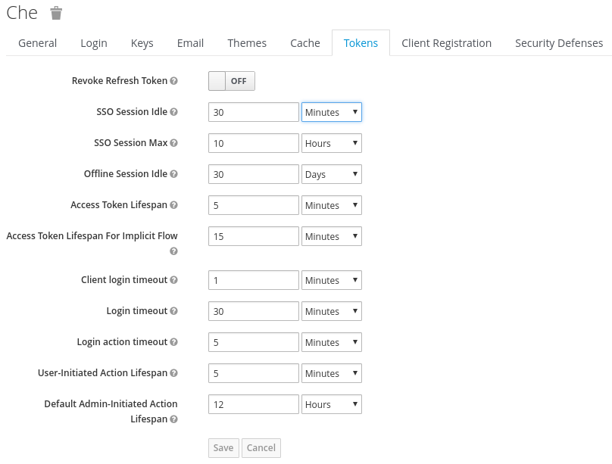Click help icon next to Revoke Refresh Token

click(x=174, y=81)
